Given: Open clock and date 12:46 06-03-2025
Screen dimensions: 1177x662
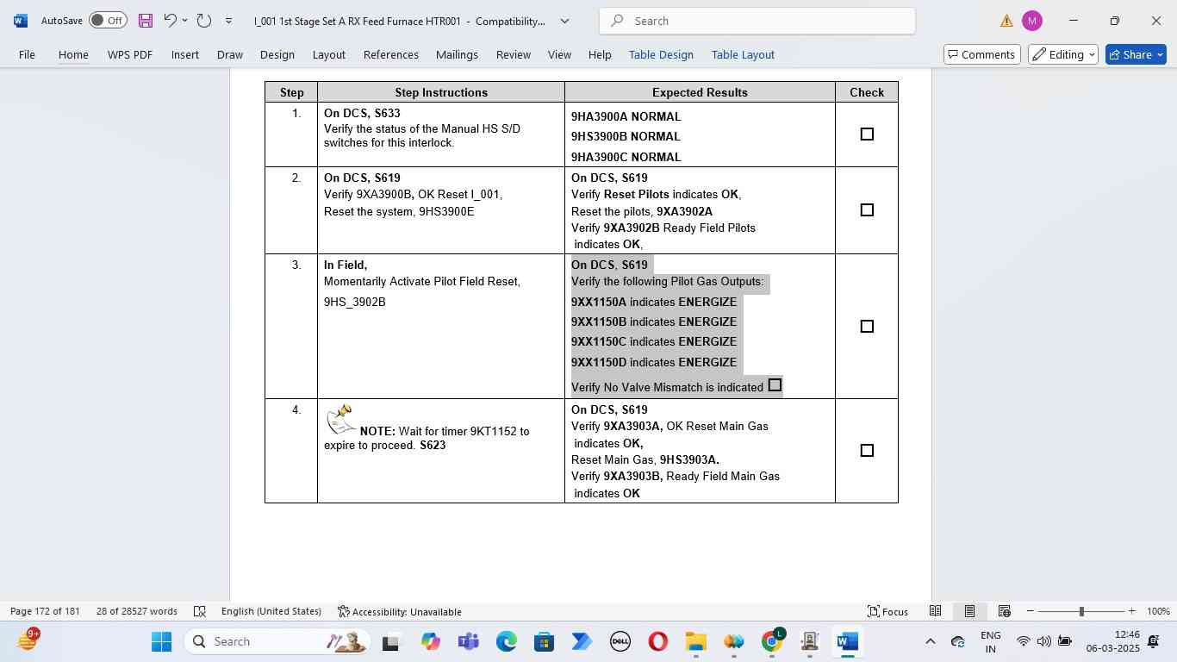Looking at the screenshot, I should [1112, 641].
